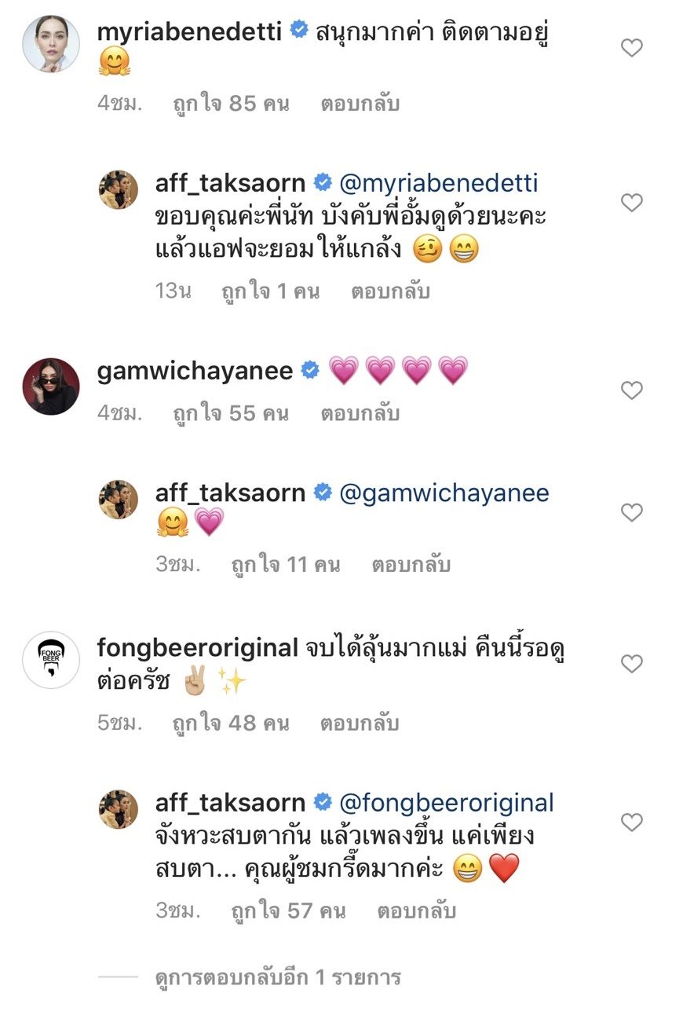Open the @gamwichayanee mention link
The width and height of the screenshot is (683, 1015).
[x=444, y=493]
